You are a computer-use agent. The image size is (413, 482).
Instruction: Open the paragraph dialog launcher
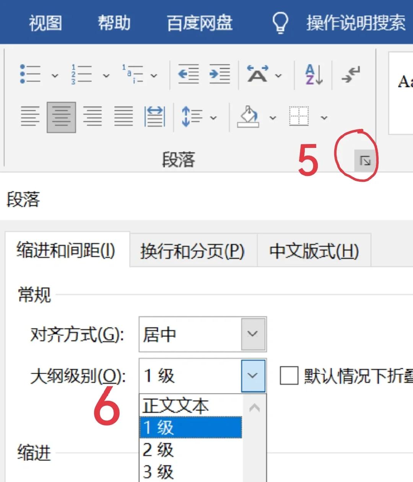366,161
